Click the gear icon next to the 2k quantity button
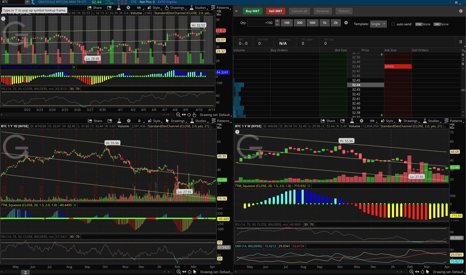 [346, 23]
